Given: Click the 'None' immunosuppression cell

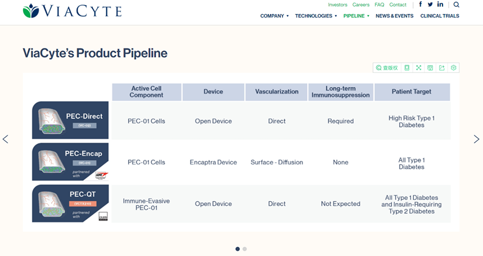Looking at the screenshot, I should click(340, 162).
